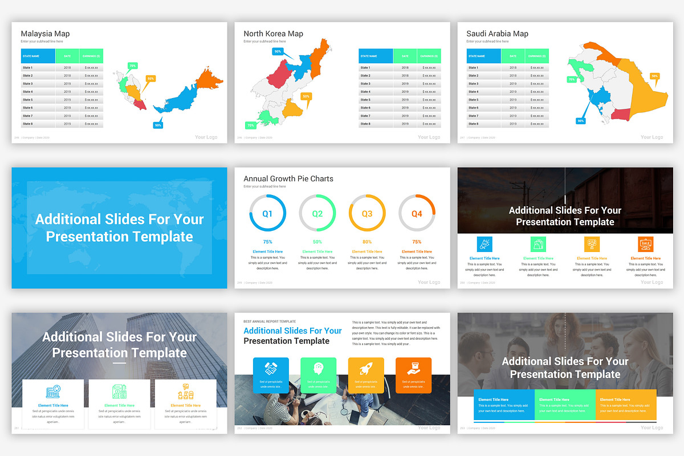Click the hand holding box icon

[414, 369]
